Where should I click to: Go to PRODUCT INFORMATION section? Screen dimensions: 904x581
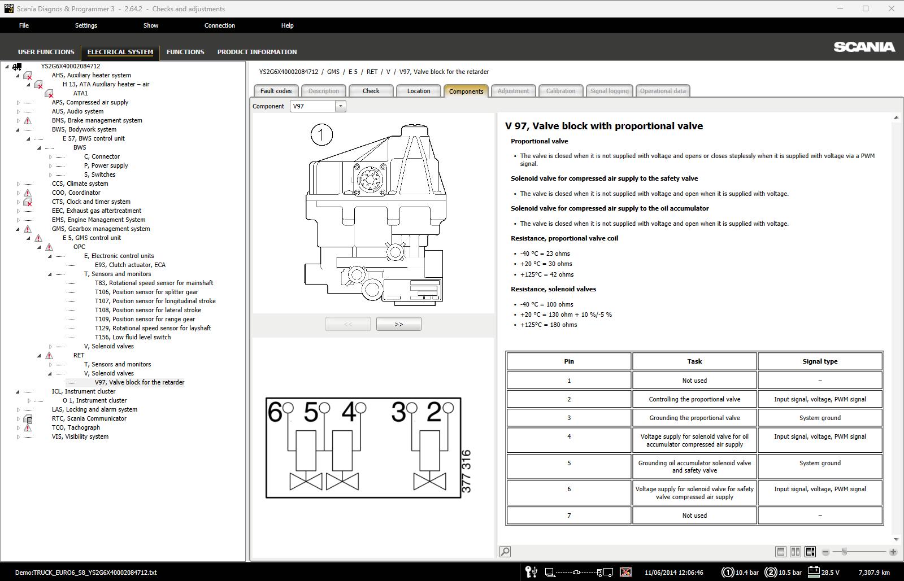point(257,52)
